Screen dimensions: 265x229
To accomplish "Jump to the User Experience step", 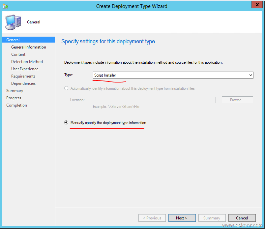I will [x=25, y=69].
